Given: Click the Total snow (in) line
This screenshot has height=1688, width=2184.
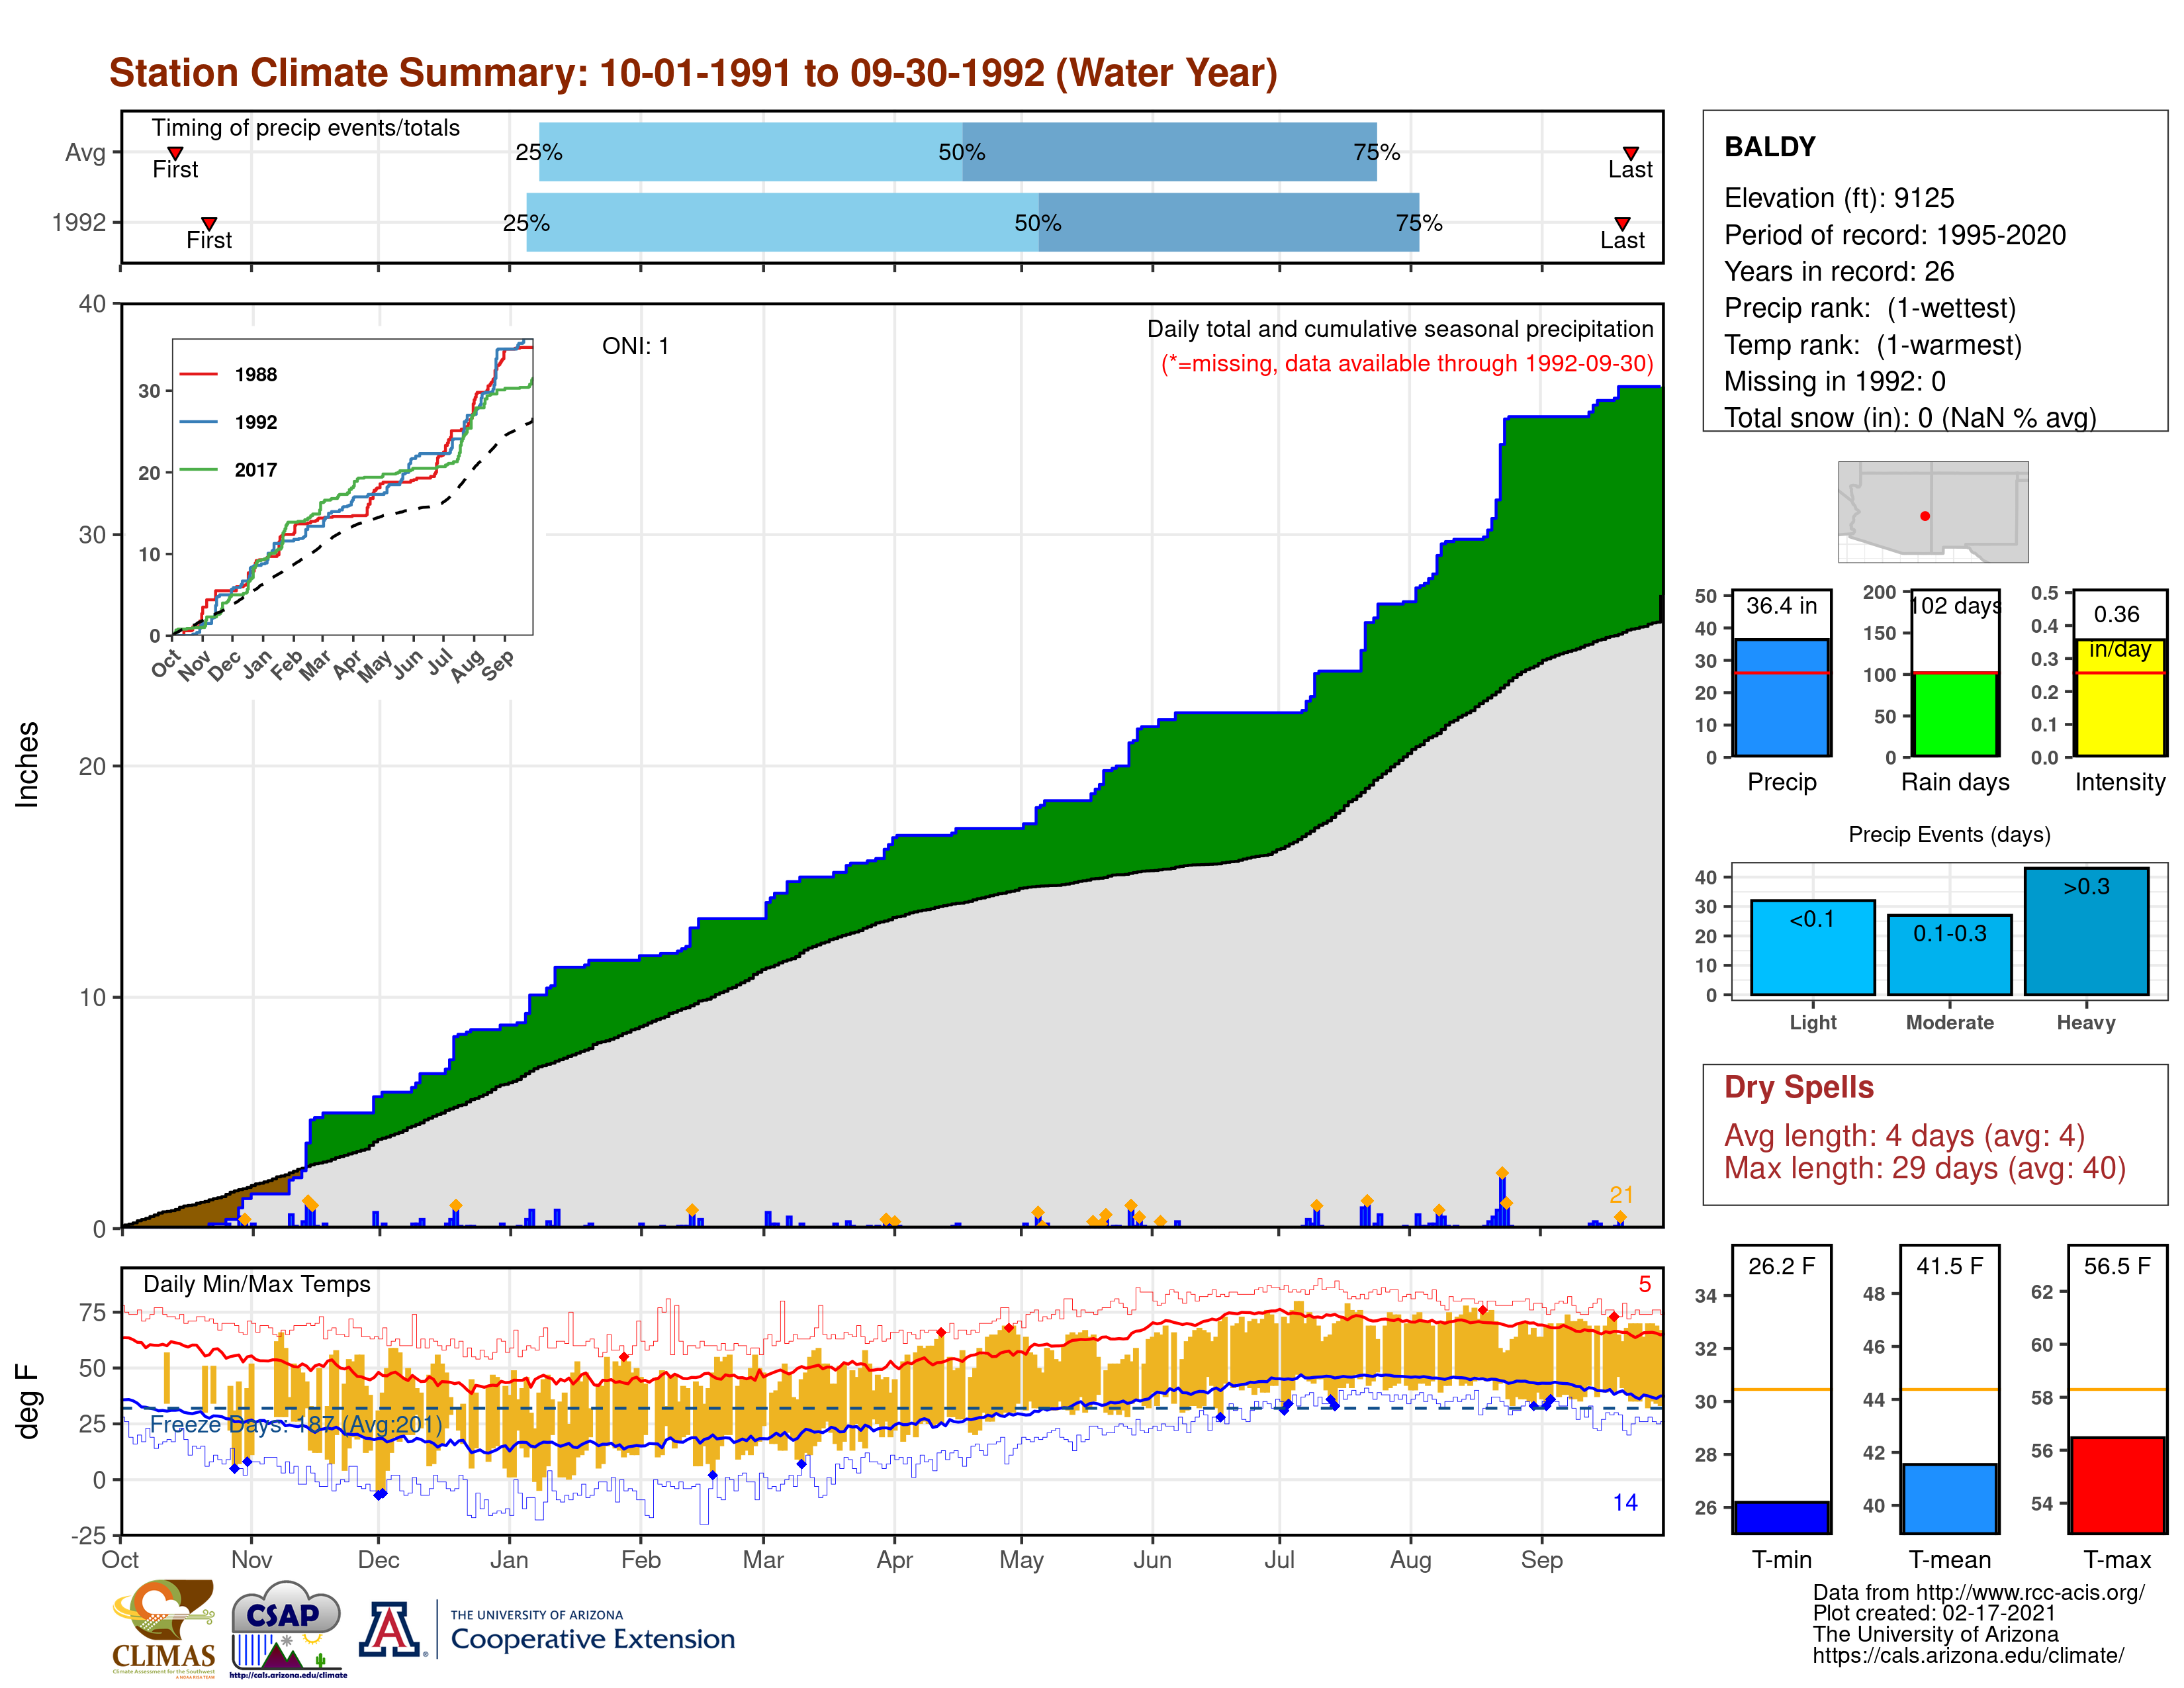Looking at the screenshot, I should pos(1910,417).
